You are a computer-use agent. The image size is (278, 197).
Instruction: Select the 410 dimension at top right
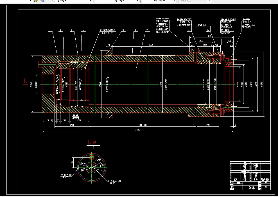[209, 36]
